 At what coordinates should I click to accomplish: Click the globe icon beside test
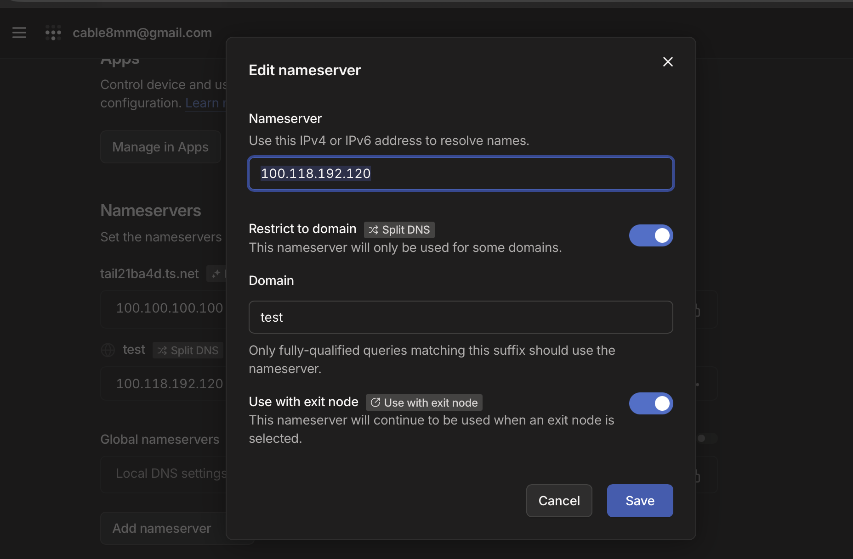[108, 350]
